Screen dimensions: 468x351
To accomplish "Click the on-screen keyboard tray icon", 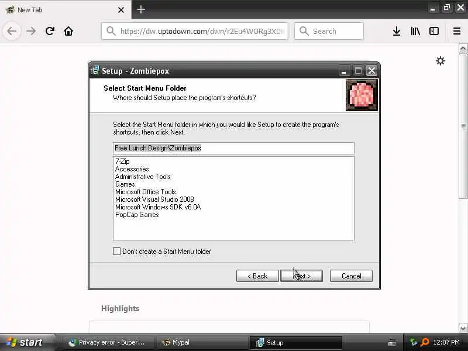I will coord(392,343).
